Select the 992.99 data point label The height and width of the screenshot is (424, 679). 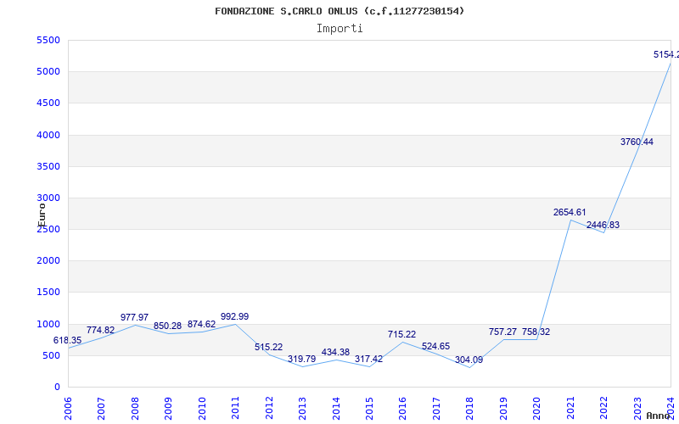[234, 316]
